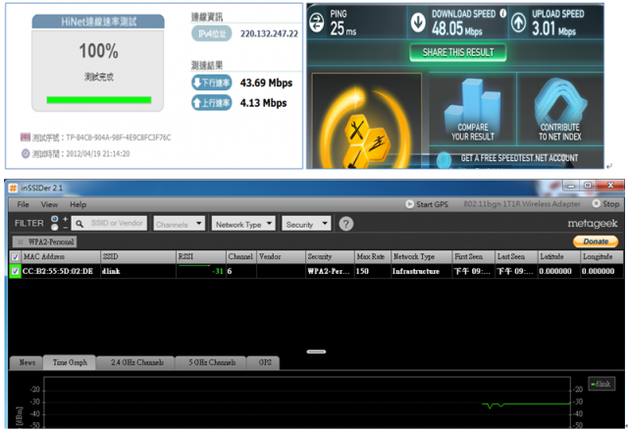
Task: Sort by Vendor column header
Action: (281, 257)
